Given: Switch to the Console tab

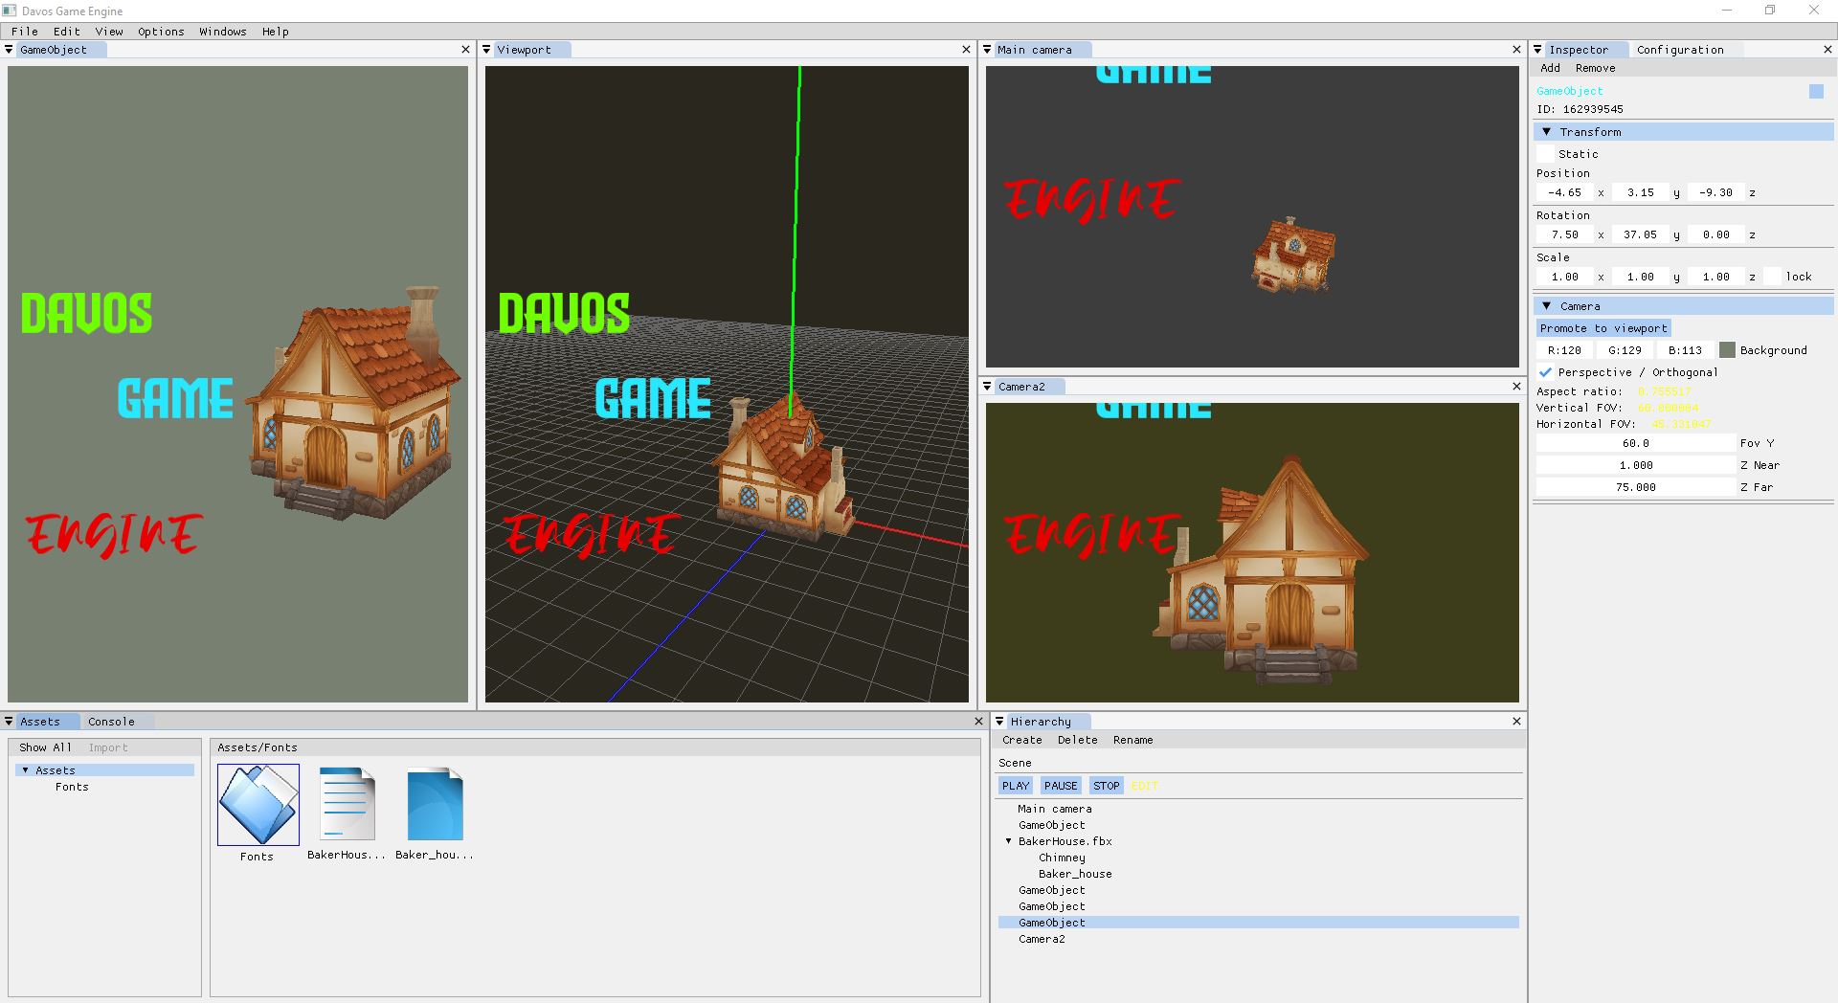Looking at the screenshot, I should click(111, 722).
